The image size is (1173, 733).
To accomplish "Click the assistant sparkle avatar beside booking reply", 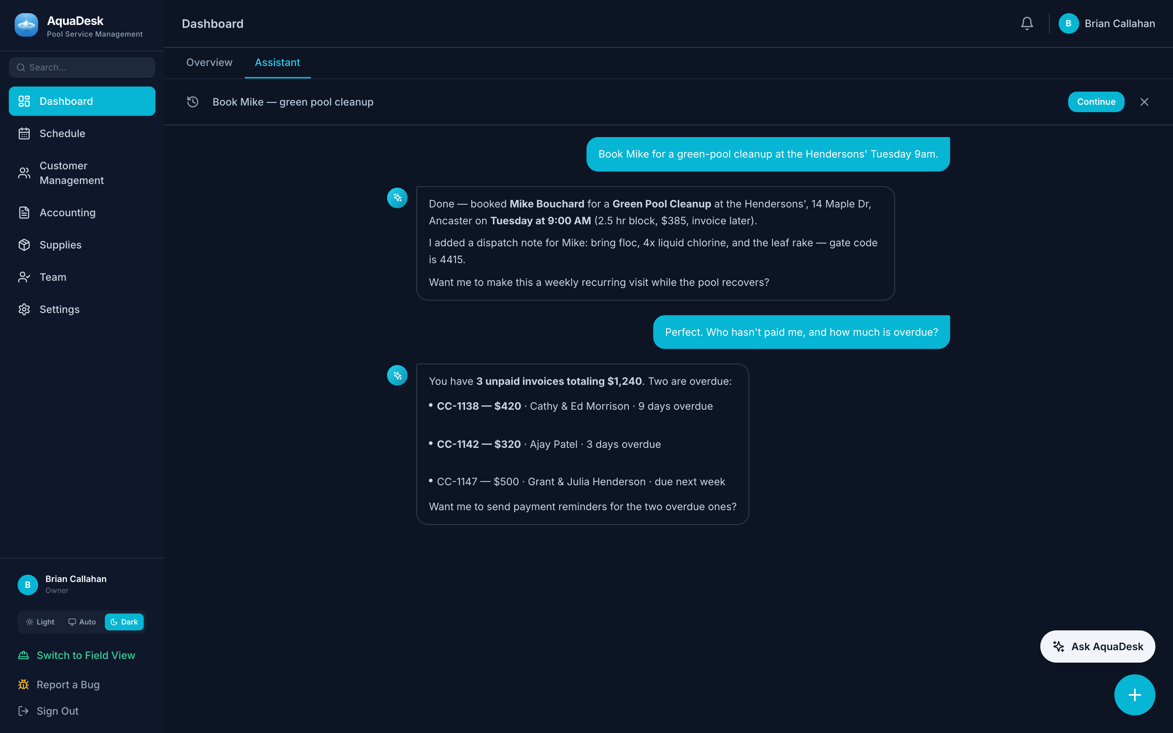I will tap(397, 198).
